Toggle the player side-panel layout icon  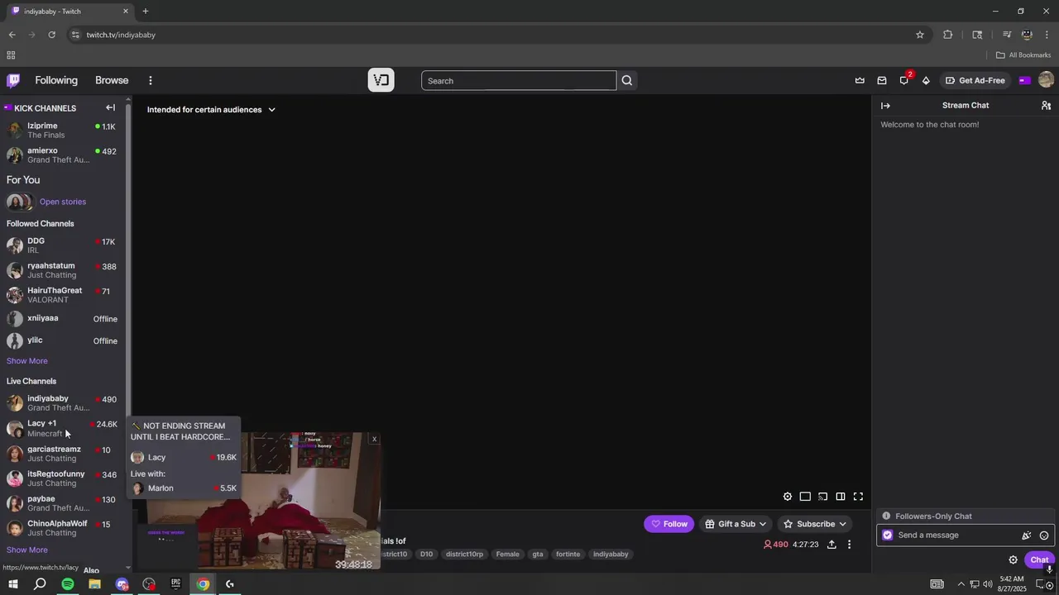click(841, 497)
